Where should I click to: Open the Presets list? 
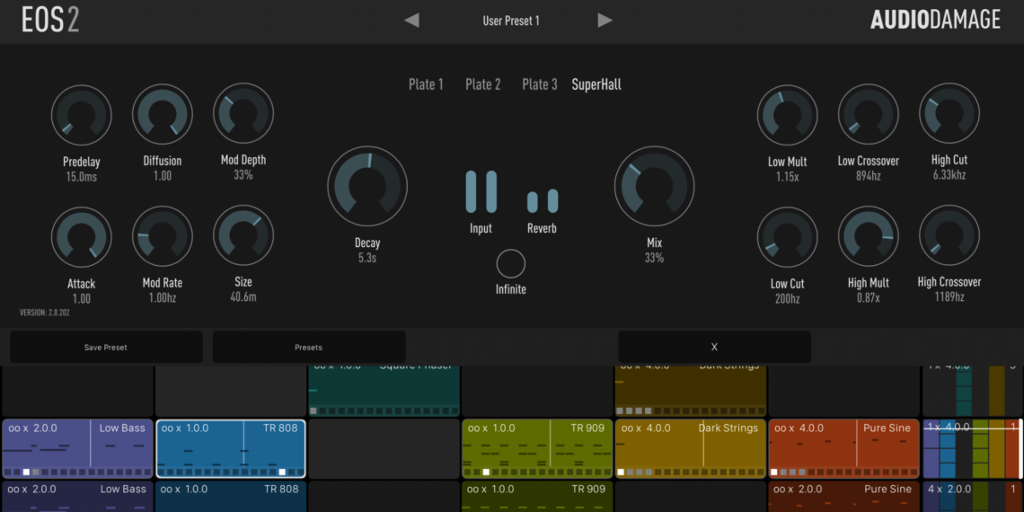(308, 347)
